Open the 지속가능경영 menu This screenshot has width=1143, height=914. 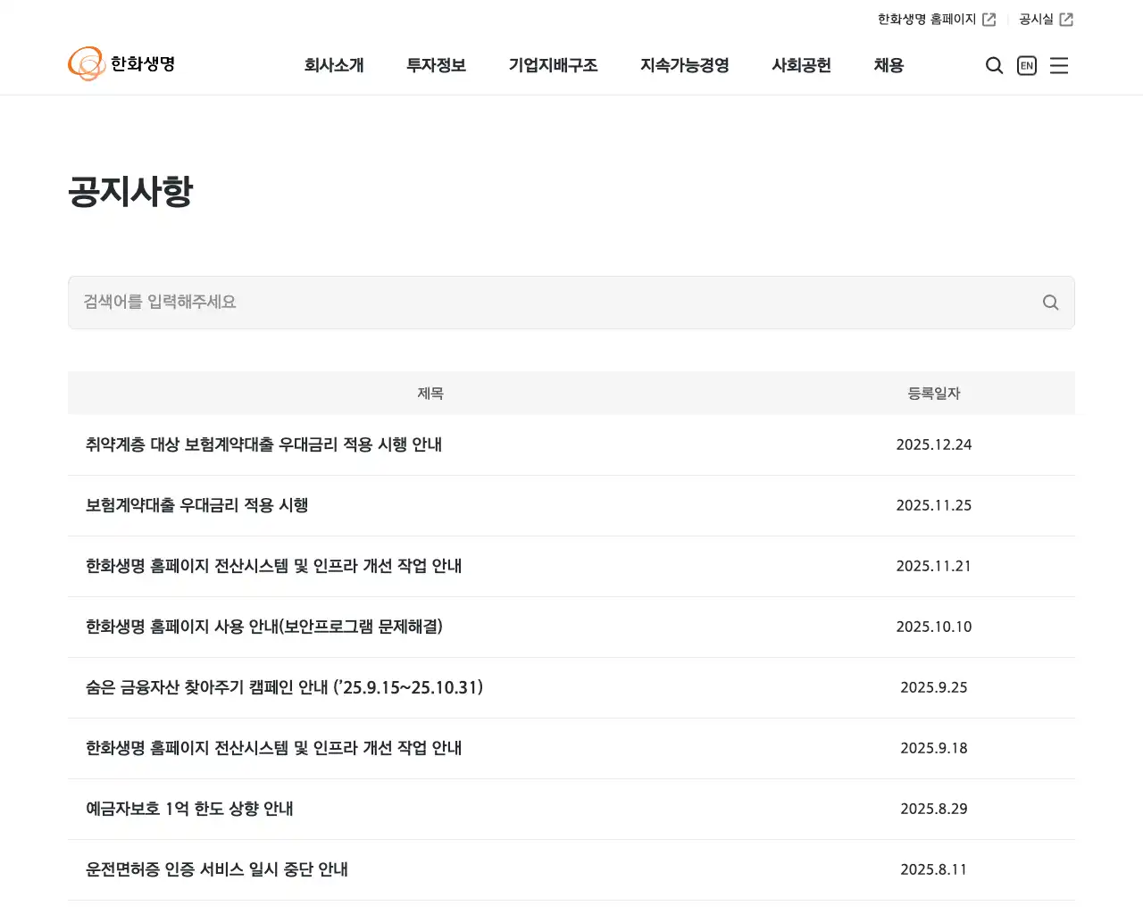684,65
